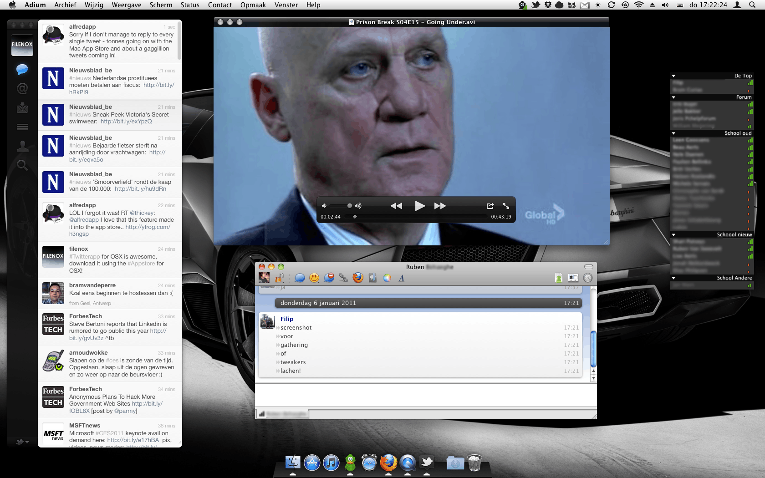Click the bookmark icon in chat toolbar
Viewport: 765px width, 478px height.
point(372,278)
